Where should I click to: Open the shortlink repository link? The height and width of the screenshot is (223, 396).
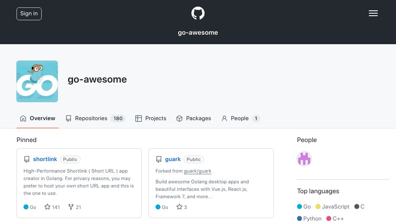[45, 159]
